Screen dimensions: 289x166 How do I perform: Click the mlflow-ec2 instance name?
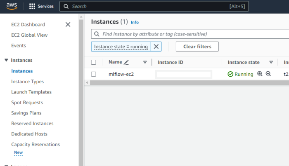coord(121,74)
